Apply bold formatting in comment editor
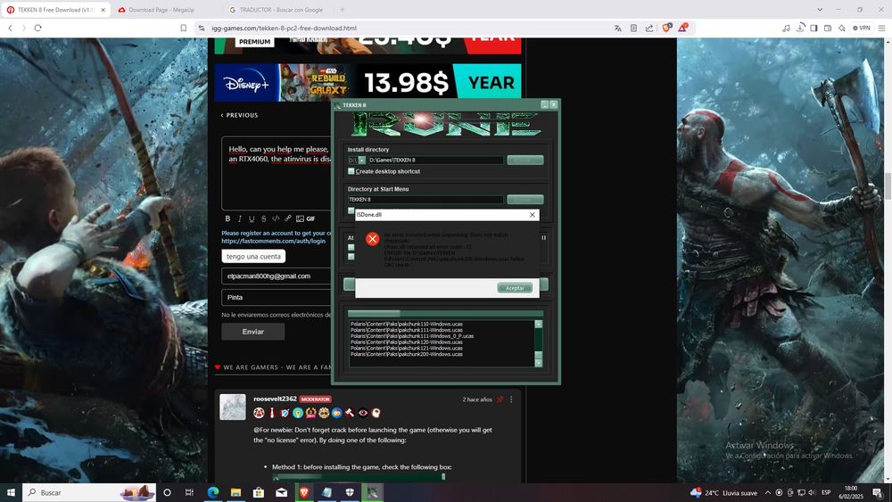Screen dimensions: 892x502 click(x=227, y=218)
